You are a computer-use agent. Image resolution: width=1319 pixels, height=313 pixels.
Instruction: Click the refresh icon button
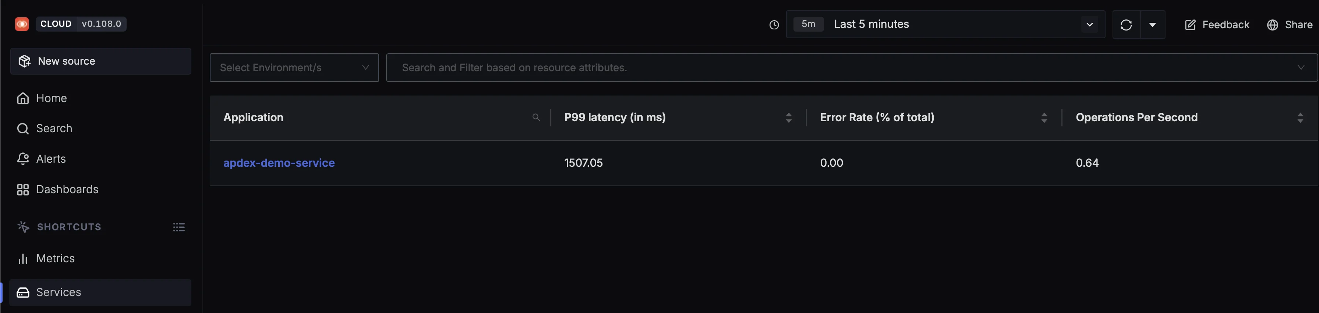tap(1126, 25)
